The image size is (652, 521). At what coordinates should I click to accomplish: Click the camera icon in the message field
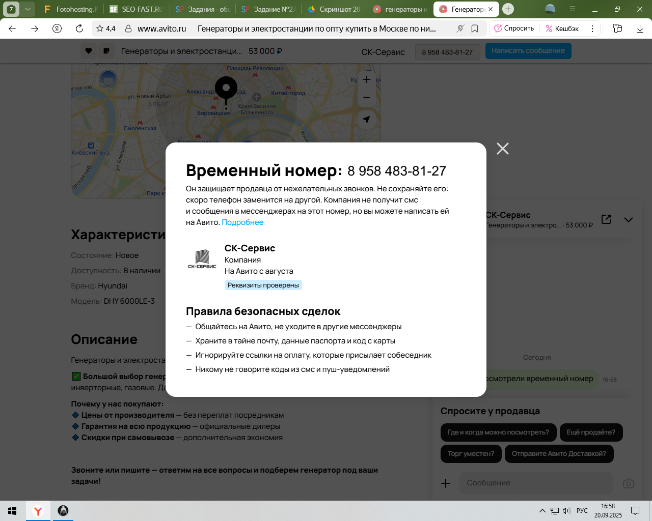pos(629,483)
